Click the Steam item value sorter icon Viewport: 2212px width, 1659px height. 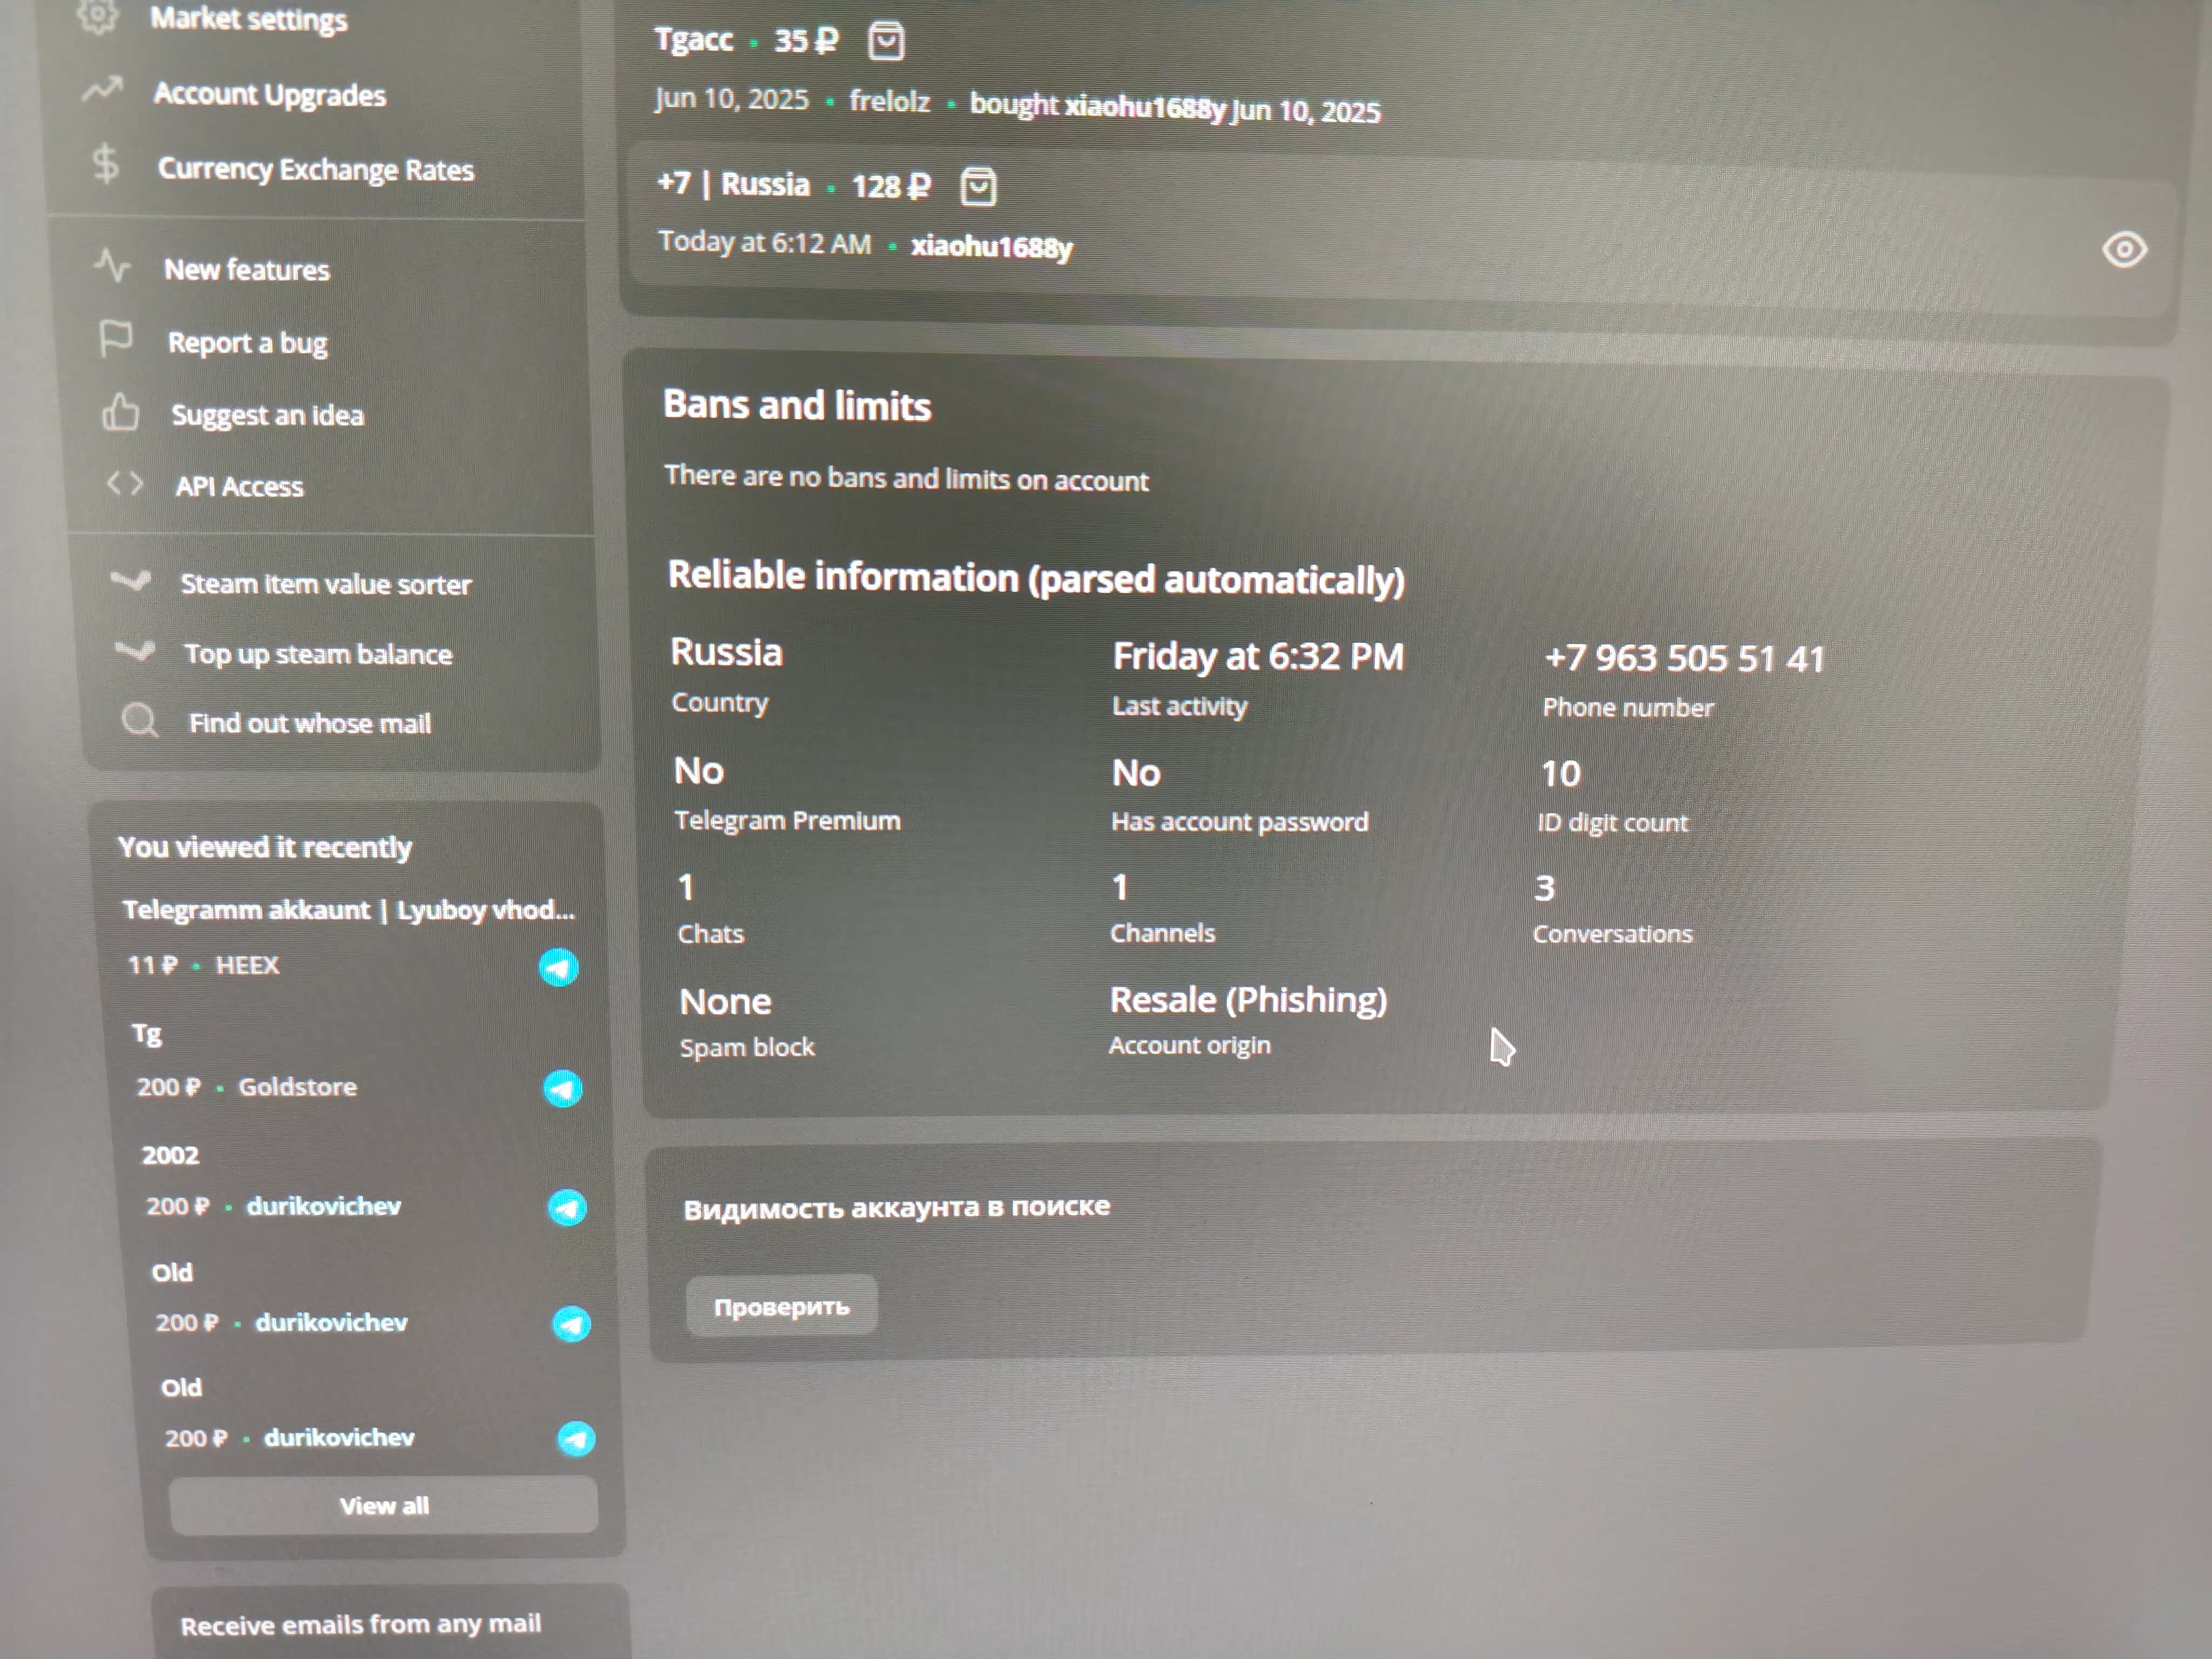point(130,580)
